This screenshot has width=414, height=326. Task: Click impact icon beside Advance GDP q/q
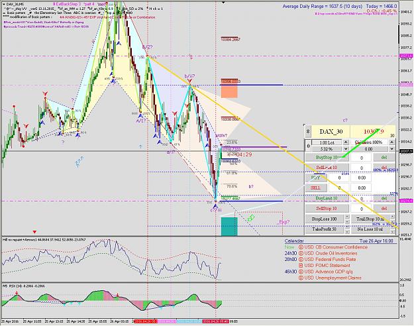301,272
